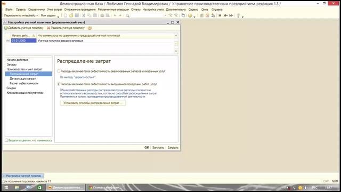Click the Paste toolbar icon
Viewport: 341px width, 192px height.
point(95,15)
